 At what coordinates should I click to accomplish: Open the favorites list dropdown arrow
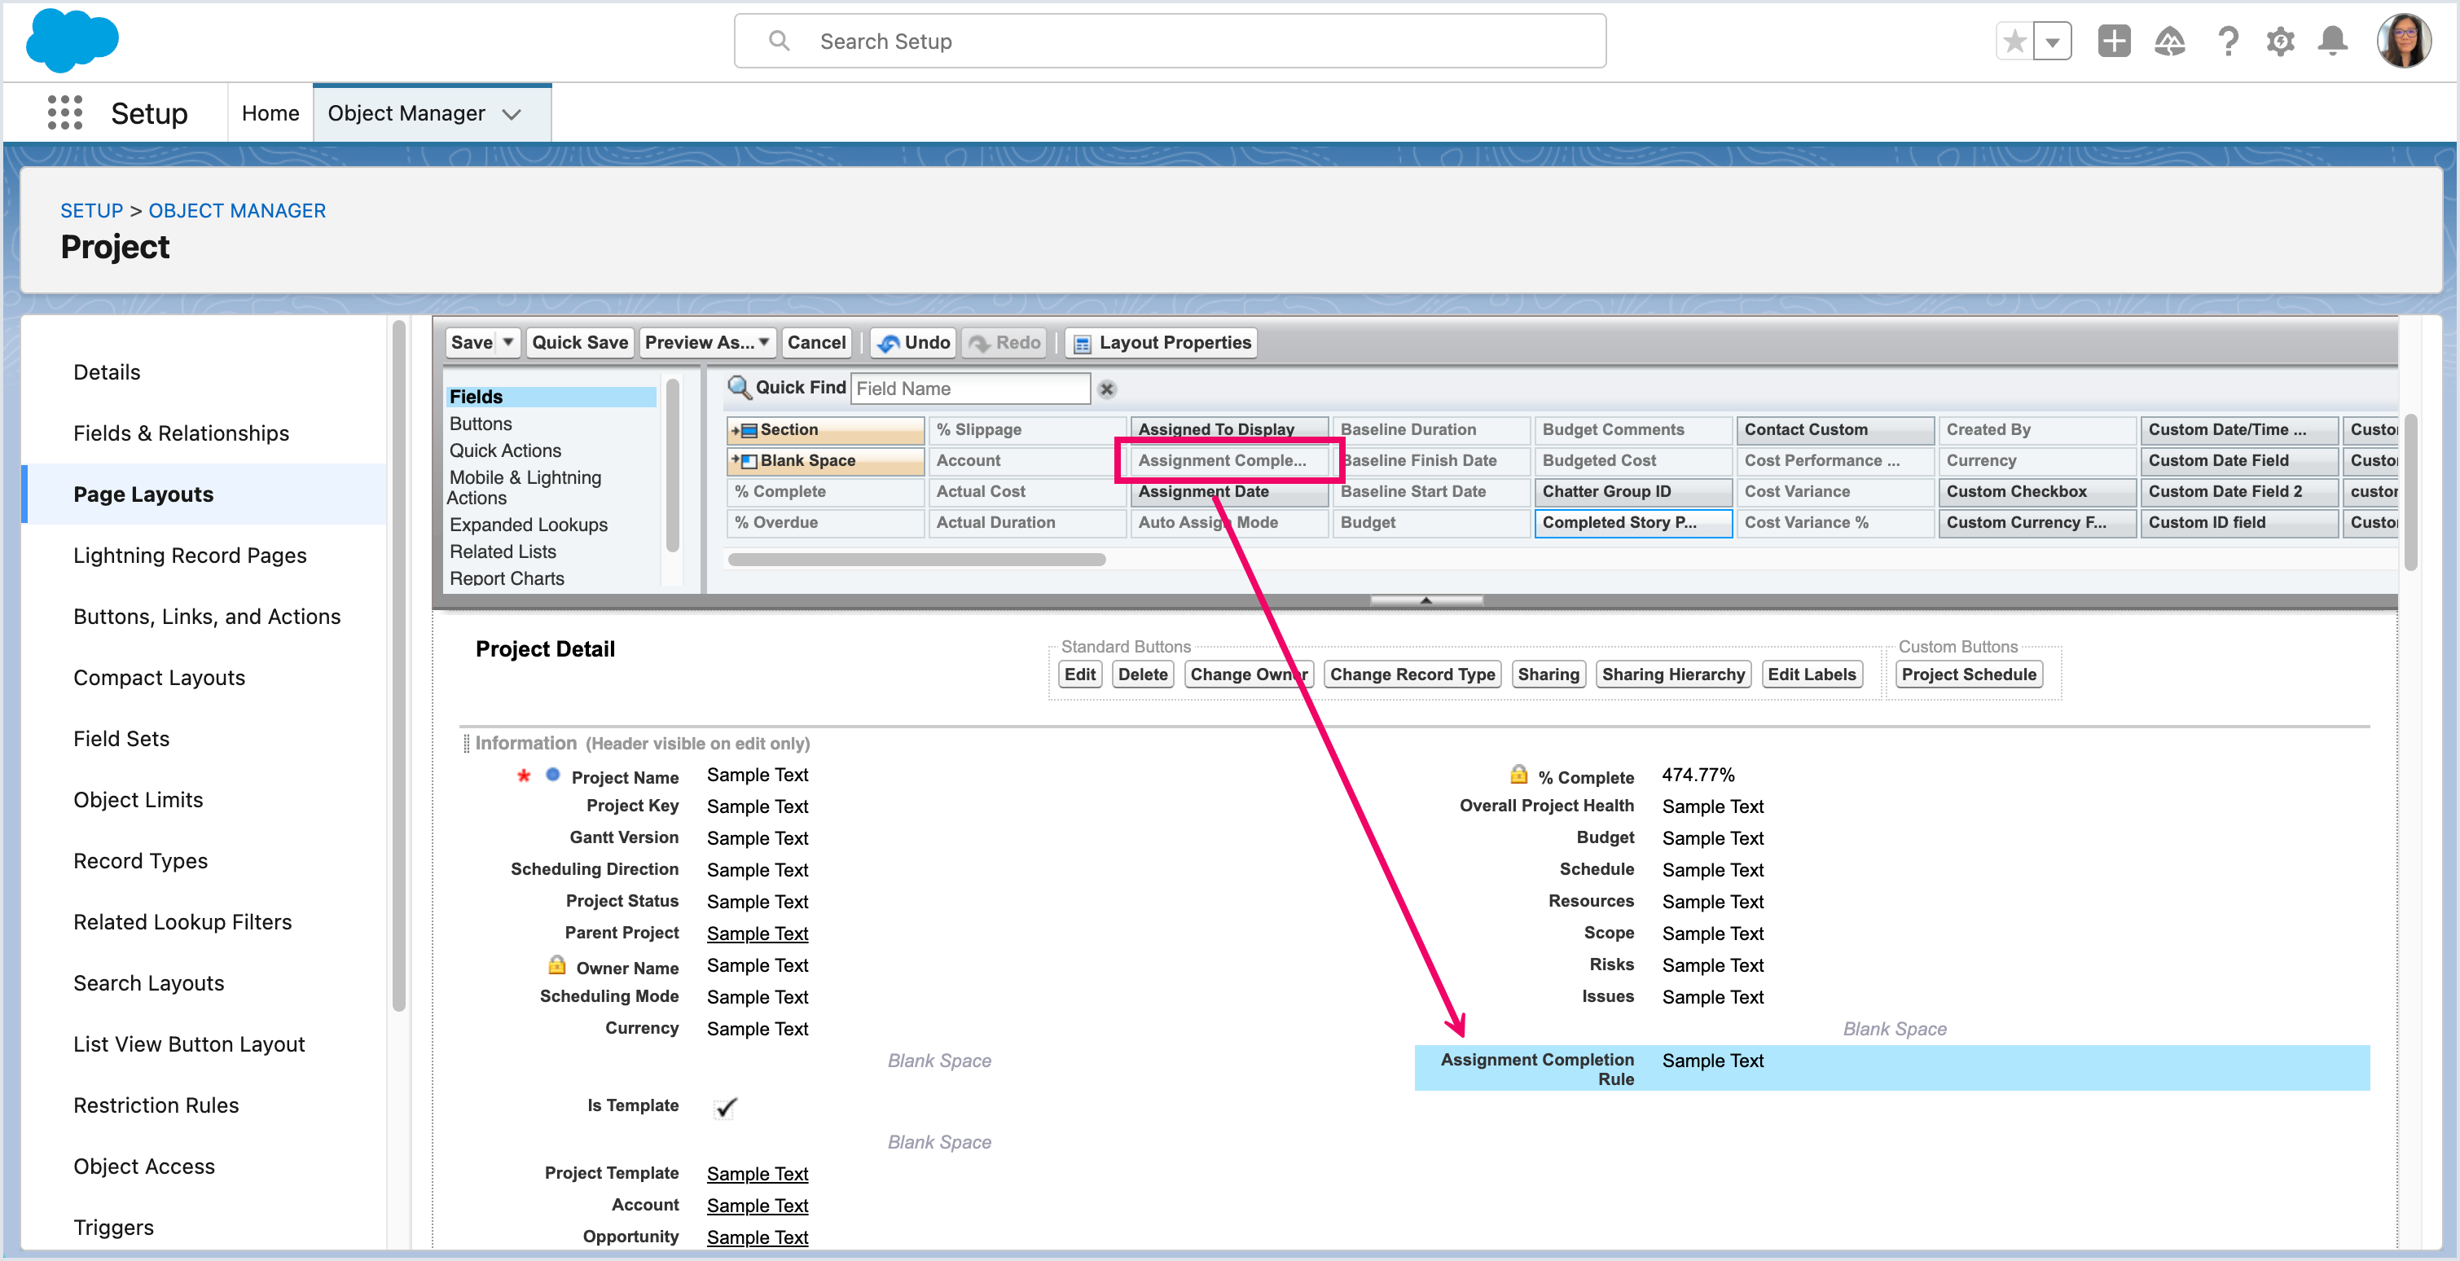2052,41
